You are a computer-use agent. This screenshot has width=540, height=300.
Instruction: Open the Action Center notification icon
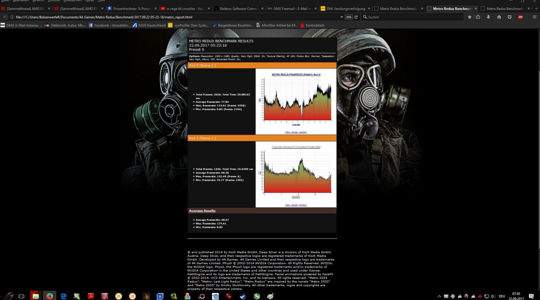pos(531,296)
